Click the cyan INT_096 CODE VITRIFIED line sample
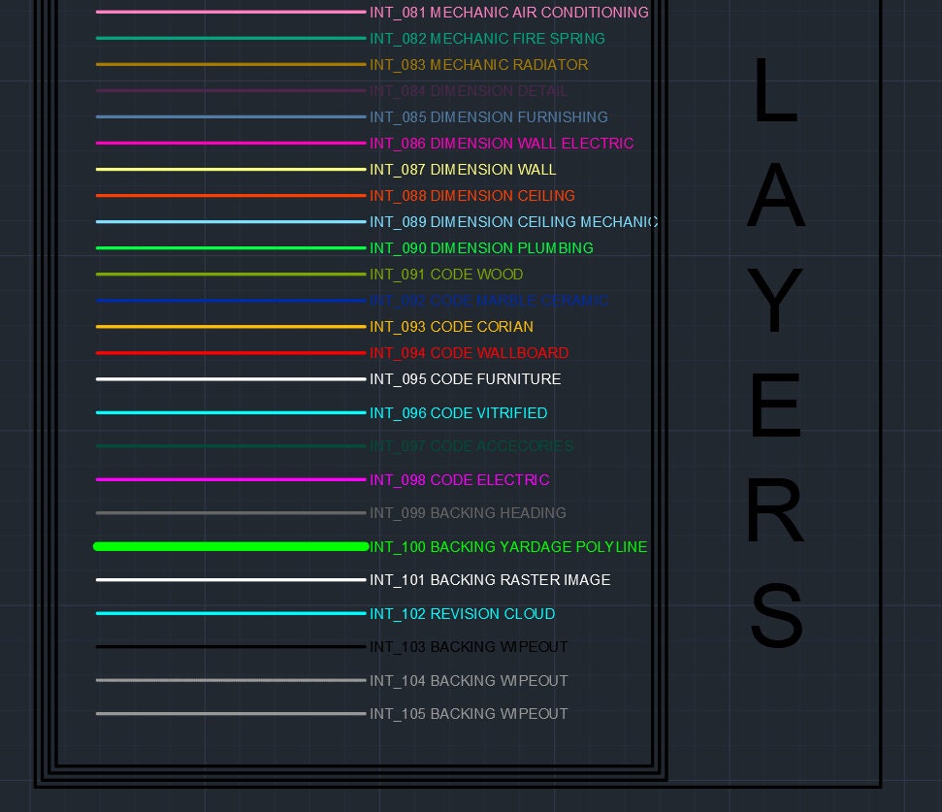942x812 pixels. click(x=228, y=413)
